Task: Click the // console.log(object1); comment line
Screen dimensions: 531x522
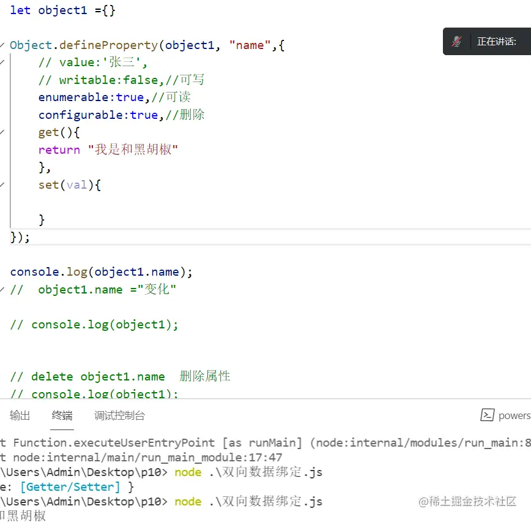Action: click(94, 324)
